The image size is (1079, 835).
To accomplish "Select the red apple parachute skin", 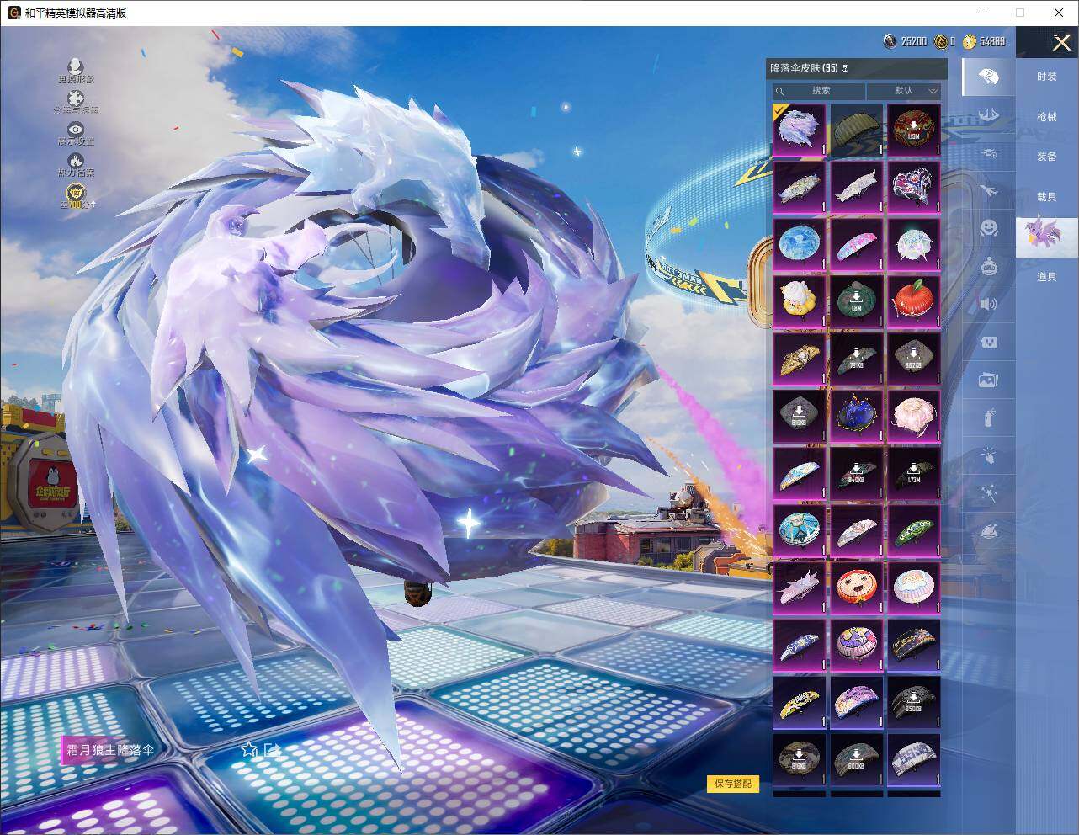I will pyautogui.click(x=914, y=302).
